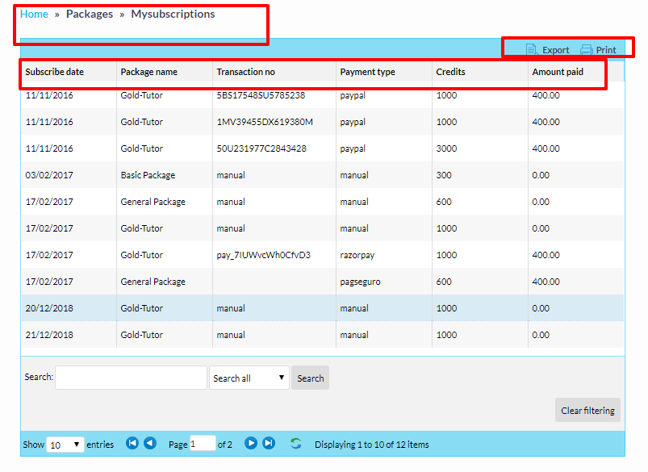
Task: Refresh the subscriptions table
Action: point(296,444)
